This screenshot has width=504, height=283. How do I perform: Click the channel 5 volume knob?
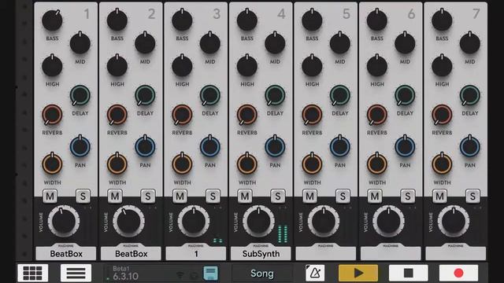(x=324, y=222)
